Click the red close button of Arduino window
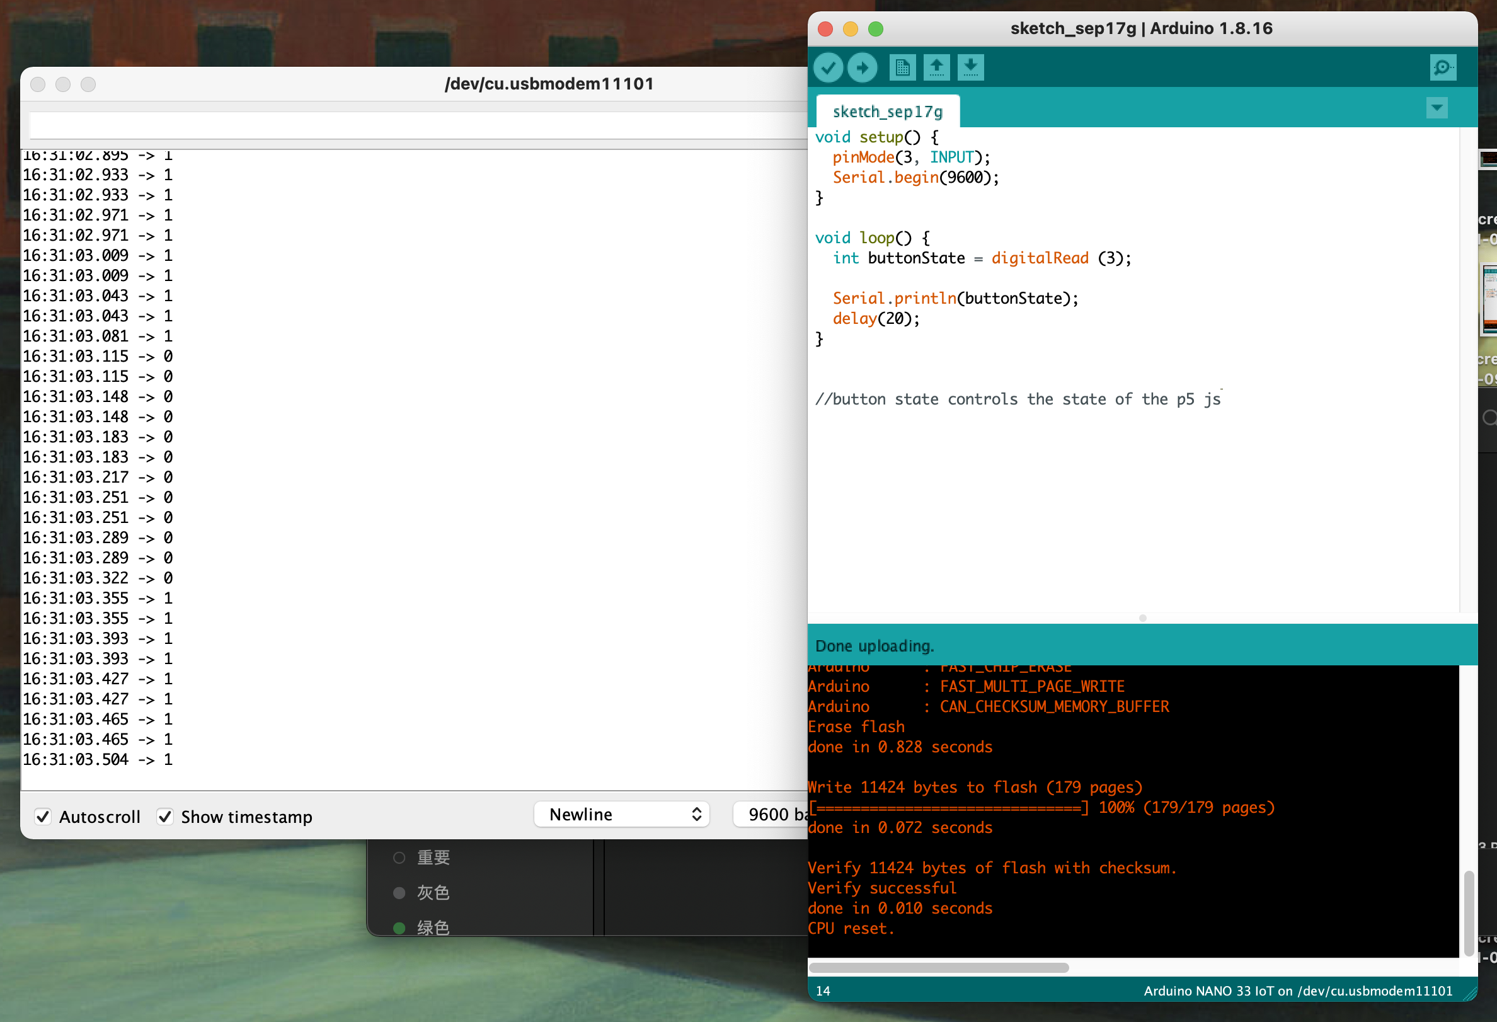This screenshot has height=1022, width=1497. tap(825, 29)
